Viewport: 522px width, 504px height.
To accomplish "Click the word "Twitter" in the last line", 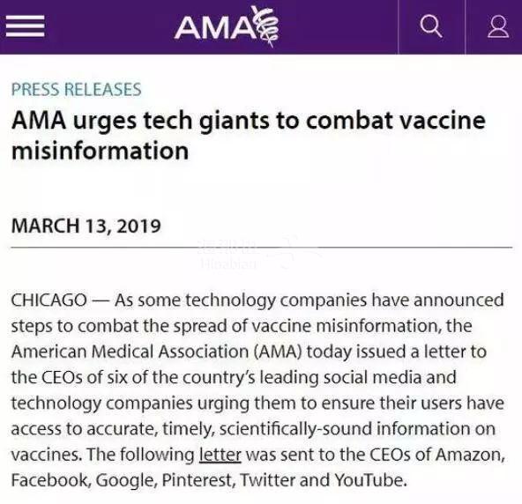I will (x=267, y=480).
